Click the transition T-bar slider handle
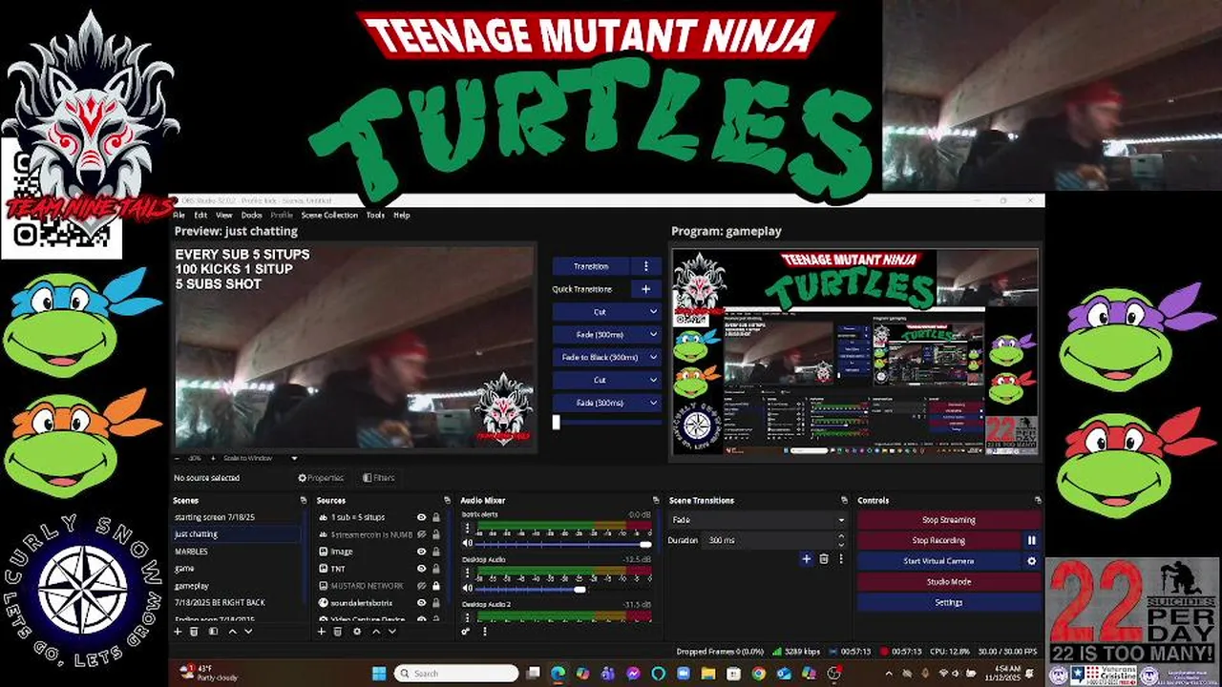Screen dimensions: 1222x687 [557, 422]
